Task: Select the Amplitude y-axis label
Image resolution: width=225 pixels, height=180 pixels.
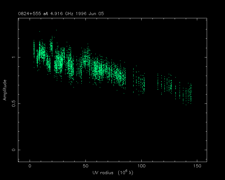Action: pos(4,90)
